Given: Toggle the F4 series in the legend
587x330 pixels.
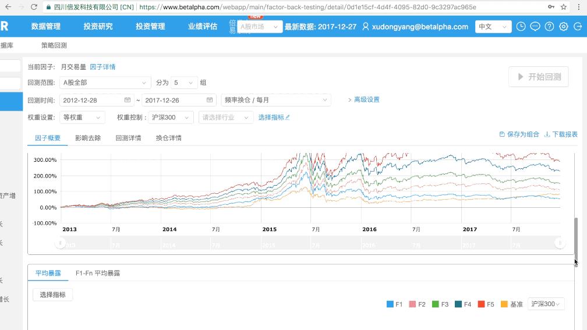Looking at the screenshot, I should pos(463,304).
